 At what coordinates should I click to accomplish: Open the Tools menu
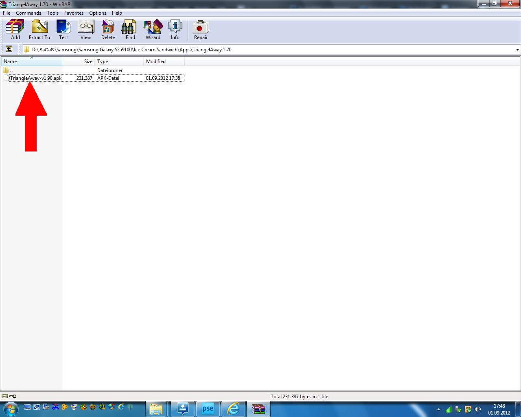tap(53, 13)
